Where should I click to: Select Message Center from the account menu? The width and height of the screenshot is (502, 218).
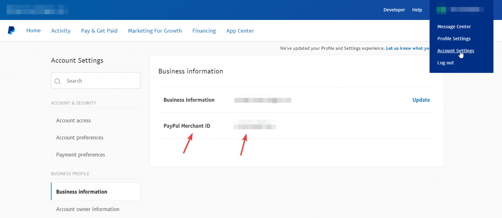[x=454, y=27]
